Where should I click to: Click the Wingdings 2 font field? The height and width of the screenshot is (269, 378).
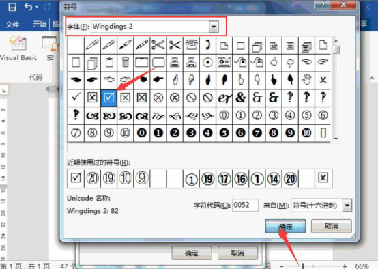[x=150, y=27]
